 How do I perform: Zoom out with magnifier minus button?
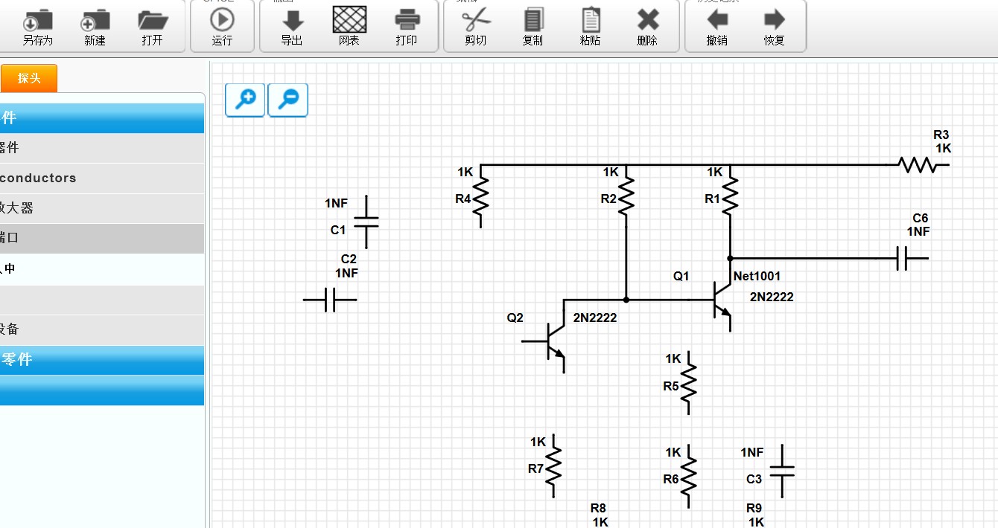pyautogui.click(x=288, y=100)
